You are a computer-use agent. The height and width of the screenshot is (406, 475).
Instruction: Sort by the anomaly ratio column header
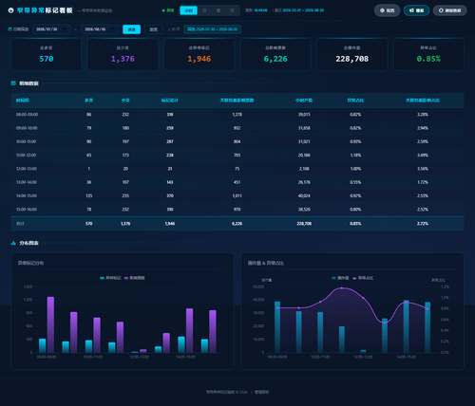pos(355,101)
